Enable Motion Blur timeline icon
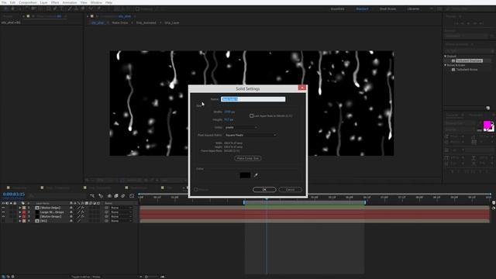Screen dimensions: 496x279 (x=123, y=196)
